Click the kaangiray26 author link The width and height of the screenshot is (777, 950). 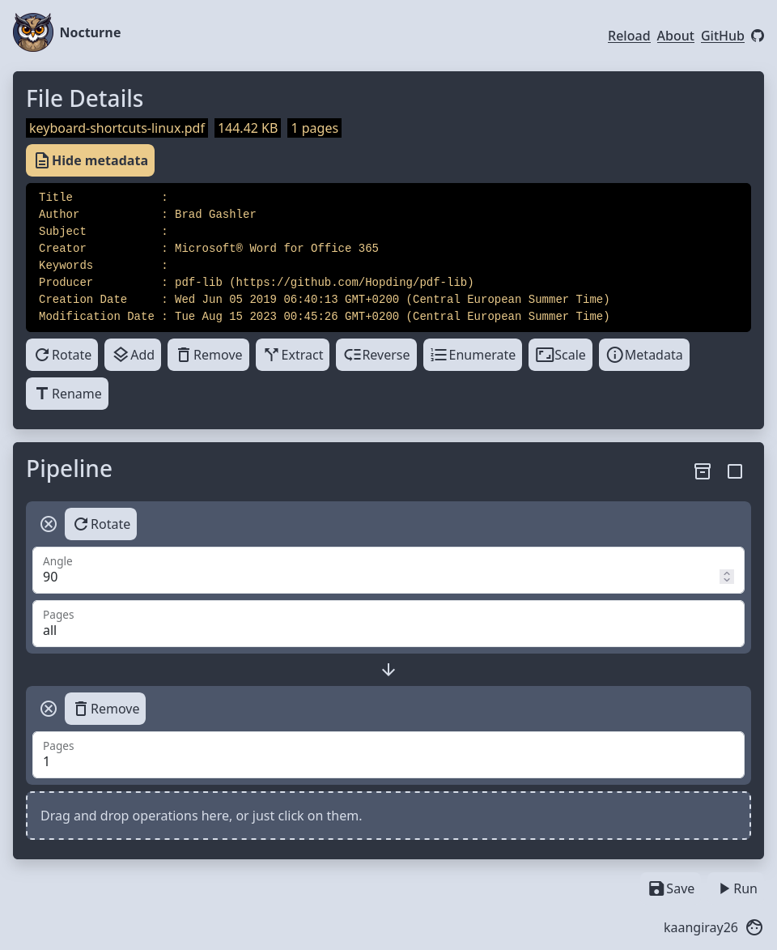tap(701, 927)
